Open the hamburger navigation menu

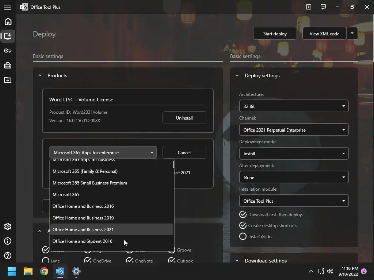tap(8, 7)
